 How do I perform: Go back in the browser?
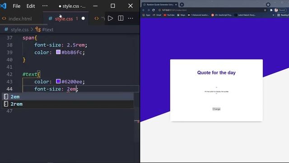click(144, 10)
